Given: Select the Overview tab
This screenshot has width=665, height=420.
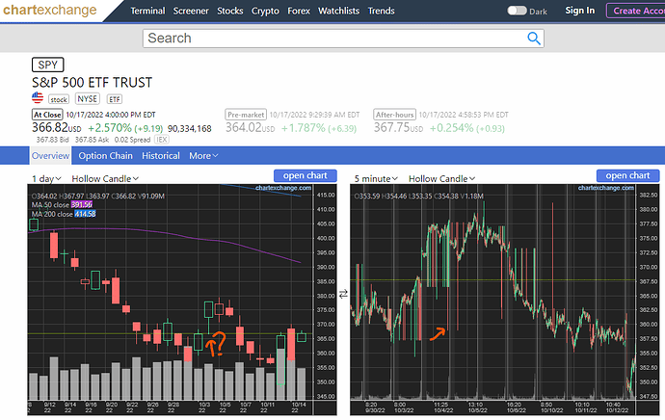Looking at the screenshot, I should [x=50, y=155].
